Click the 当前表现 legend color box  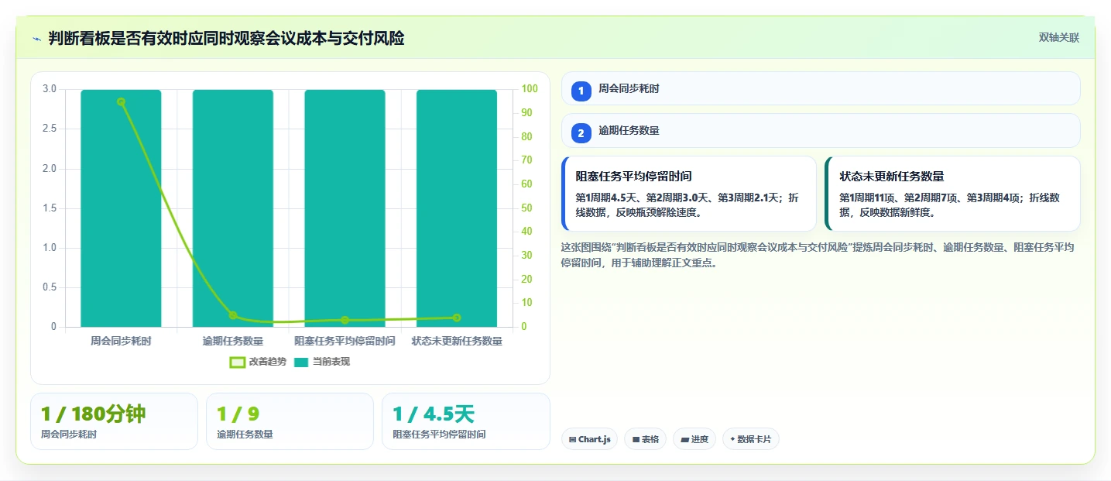click(x=301, y=362)
